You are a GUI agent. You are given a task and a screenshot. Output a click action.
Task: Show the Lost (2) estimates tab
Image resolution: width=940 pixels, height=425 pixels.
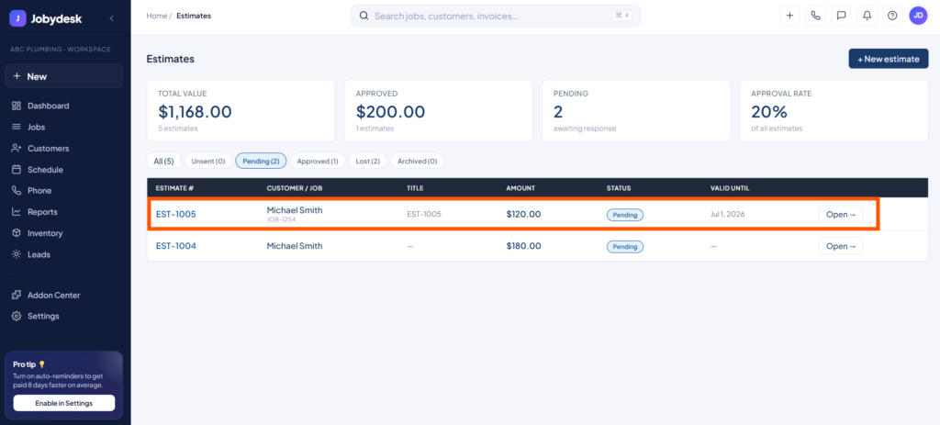tap(367, 162)
